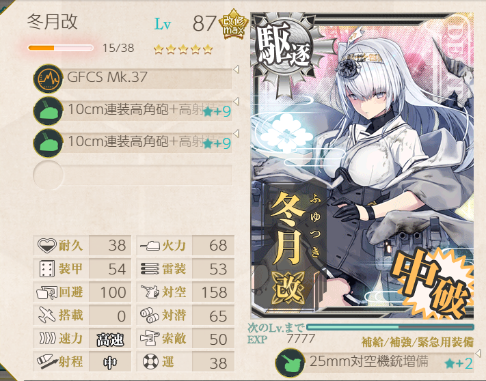
Task: Click the 運 lifebuoy luck icon
Action: (x=150, y=361)
